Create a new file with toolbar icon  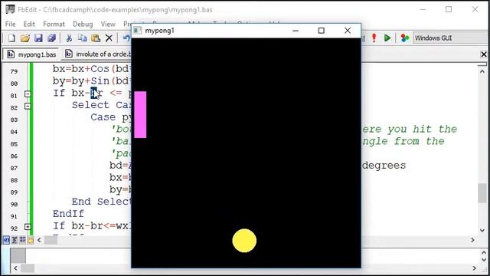click(11, 38)
